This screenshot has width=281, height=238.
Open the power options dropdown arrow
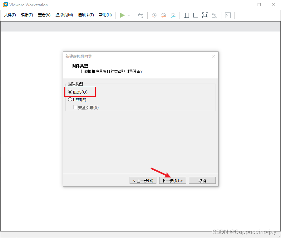(129, 15)
